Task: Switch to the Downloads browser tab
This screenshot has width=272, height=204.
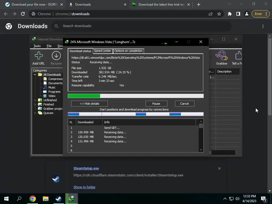Action: pyautogui.click(x=97, y=5)
